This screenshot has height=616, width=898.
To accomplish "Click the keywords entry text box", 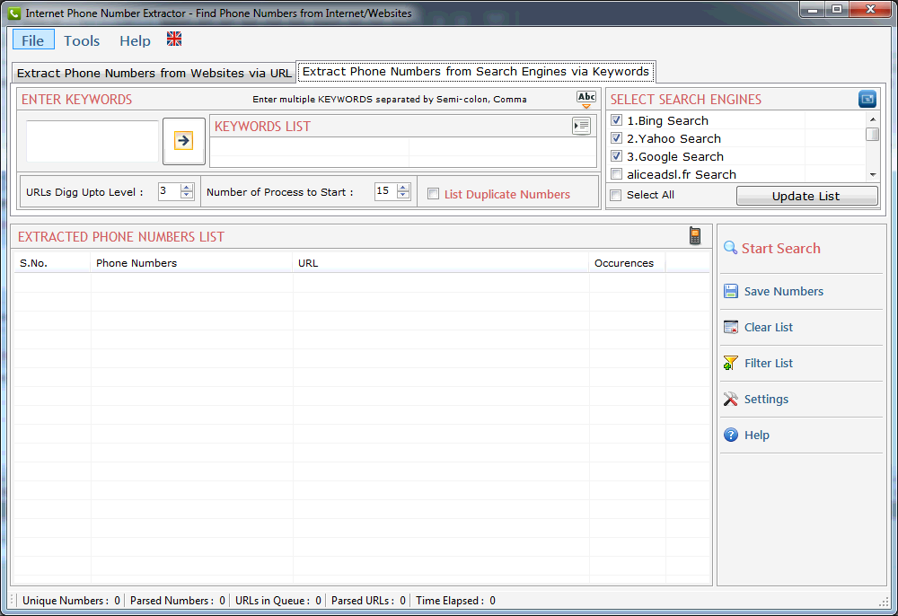I will coord(92,141).
